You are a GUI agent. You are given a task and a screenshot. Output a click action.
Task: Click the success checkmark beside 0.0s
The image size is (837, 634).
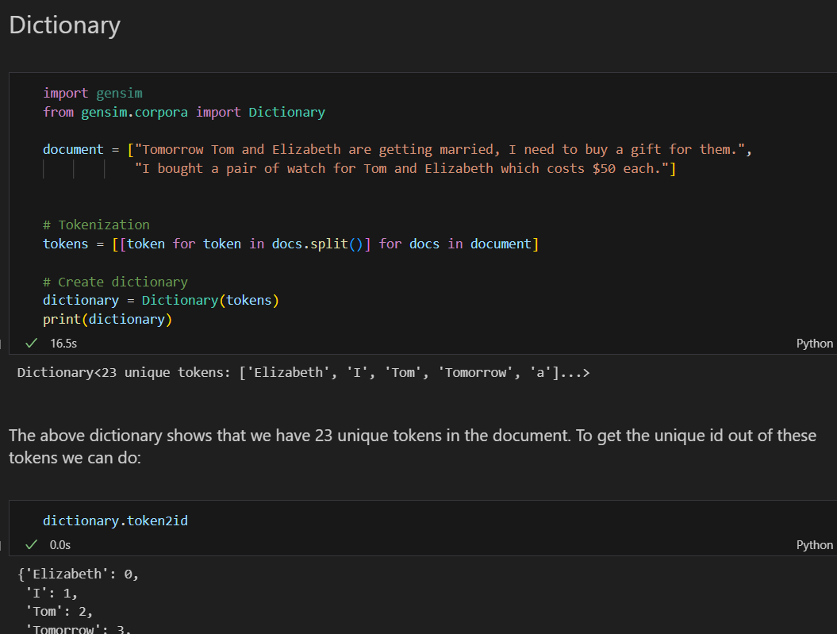[x=32, y=544]
